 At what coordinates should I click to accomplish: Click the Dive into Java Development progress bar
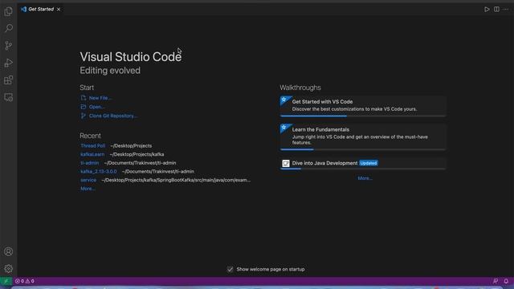pyautogui.click(x=363, y=169)
